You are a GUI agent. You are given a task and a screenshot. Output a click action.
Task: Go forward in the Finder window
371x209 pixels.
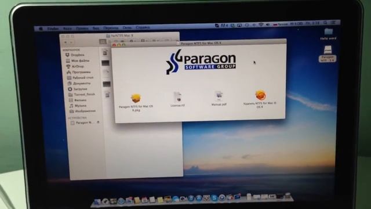click(x=71, y=42)
